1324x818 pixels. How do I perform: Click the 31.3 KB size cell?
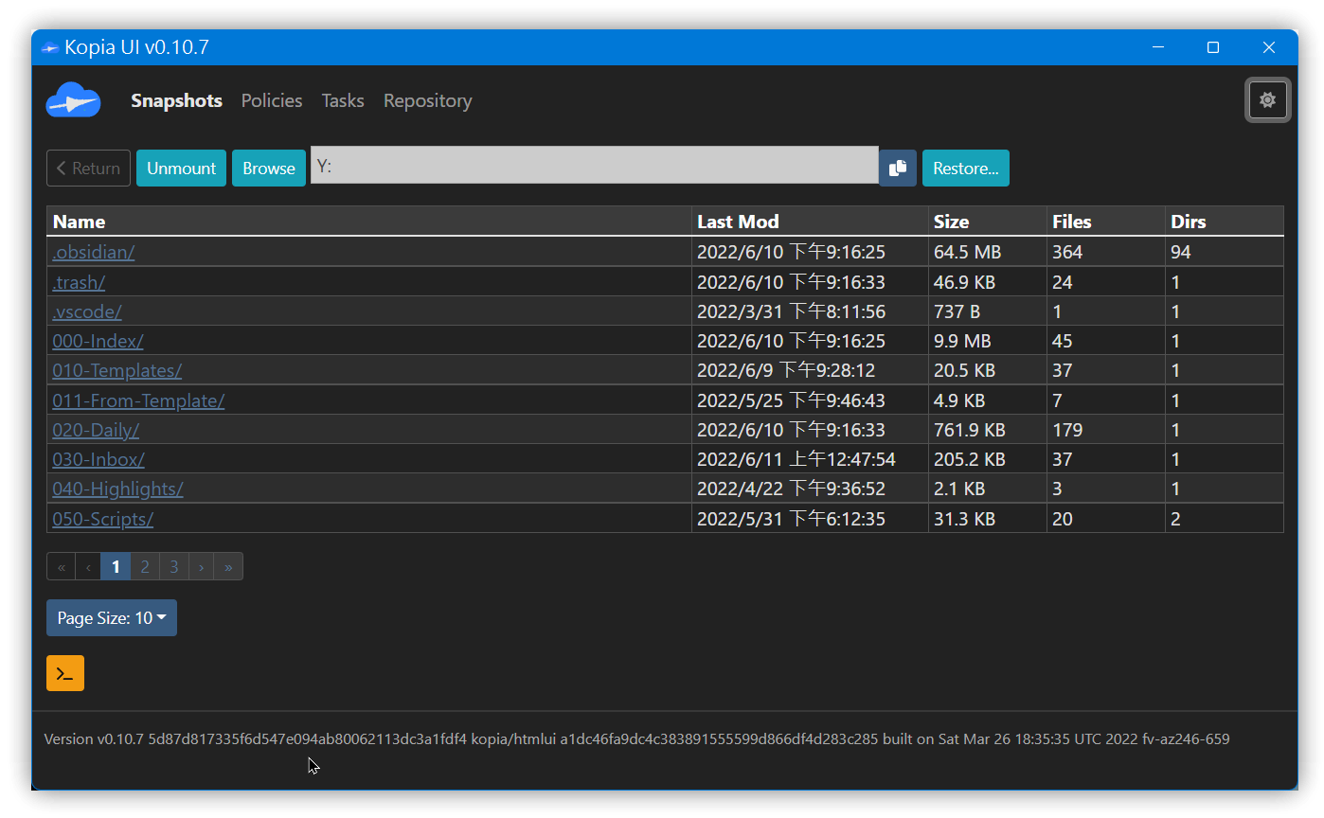pos(988,519)
